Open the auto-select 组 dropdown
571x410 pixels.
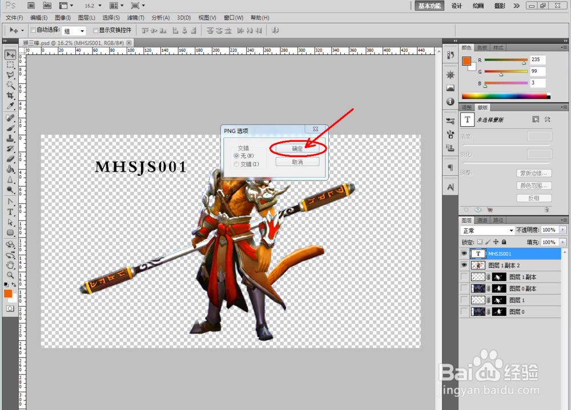74,31
